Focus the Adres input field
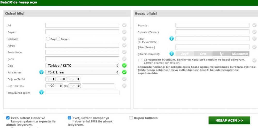Image resolution: width=258 pixels, height=128 pixels. coord(82,45)
